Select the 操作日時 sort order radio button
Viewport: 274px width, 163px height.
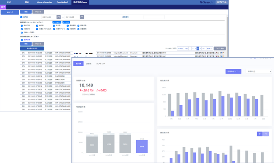pos(22,40)
